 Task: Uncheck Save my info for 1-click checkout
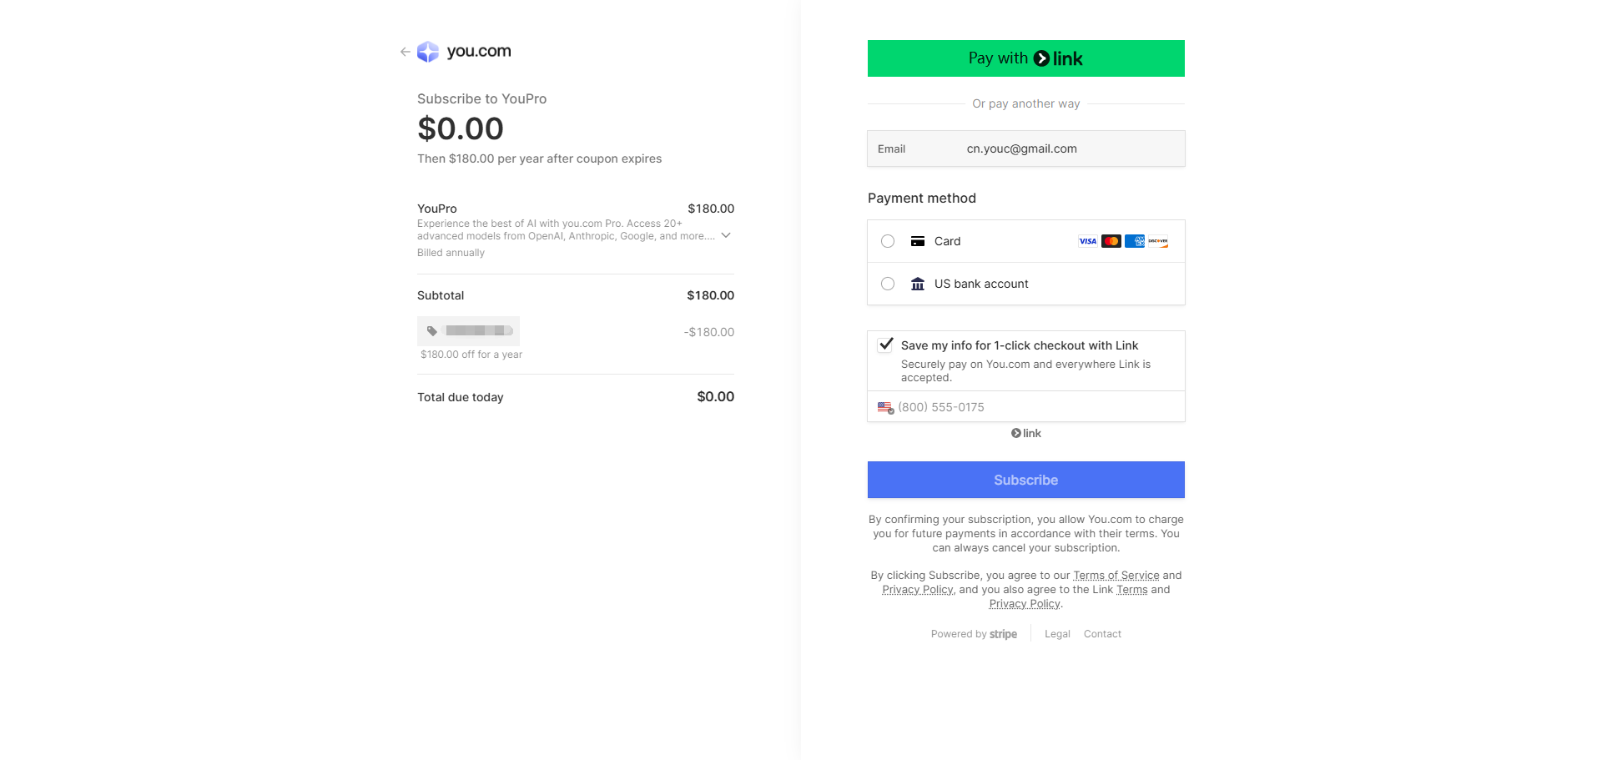coord(886,345)
